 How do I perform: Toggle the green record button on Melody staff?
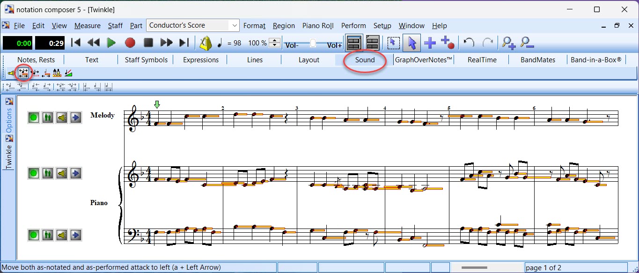33,118
